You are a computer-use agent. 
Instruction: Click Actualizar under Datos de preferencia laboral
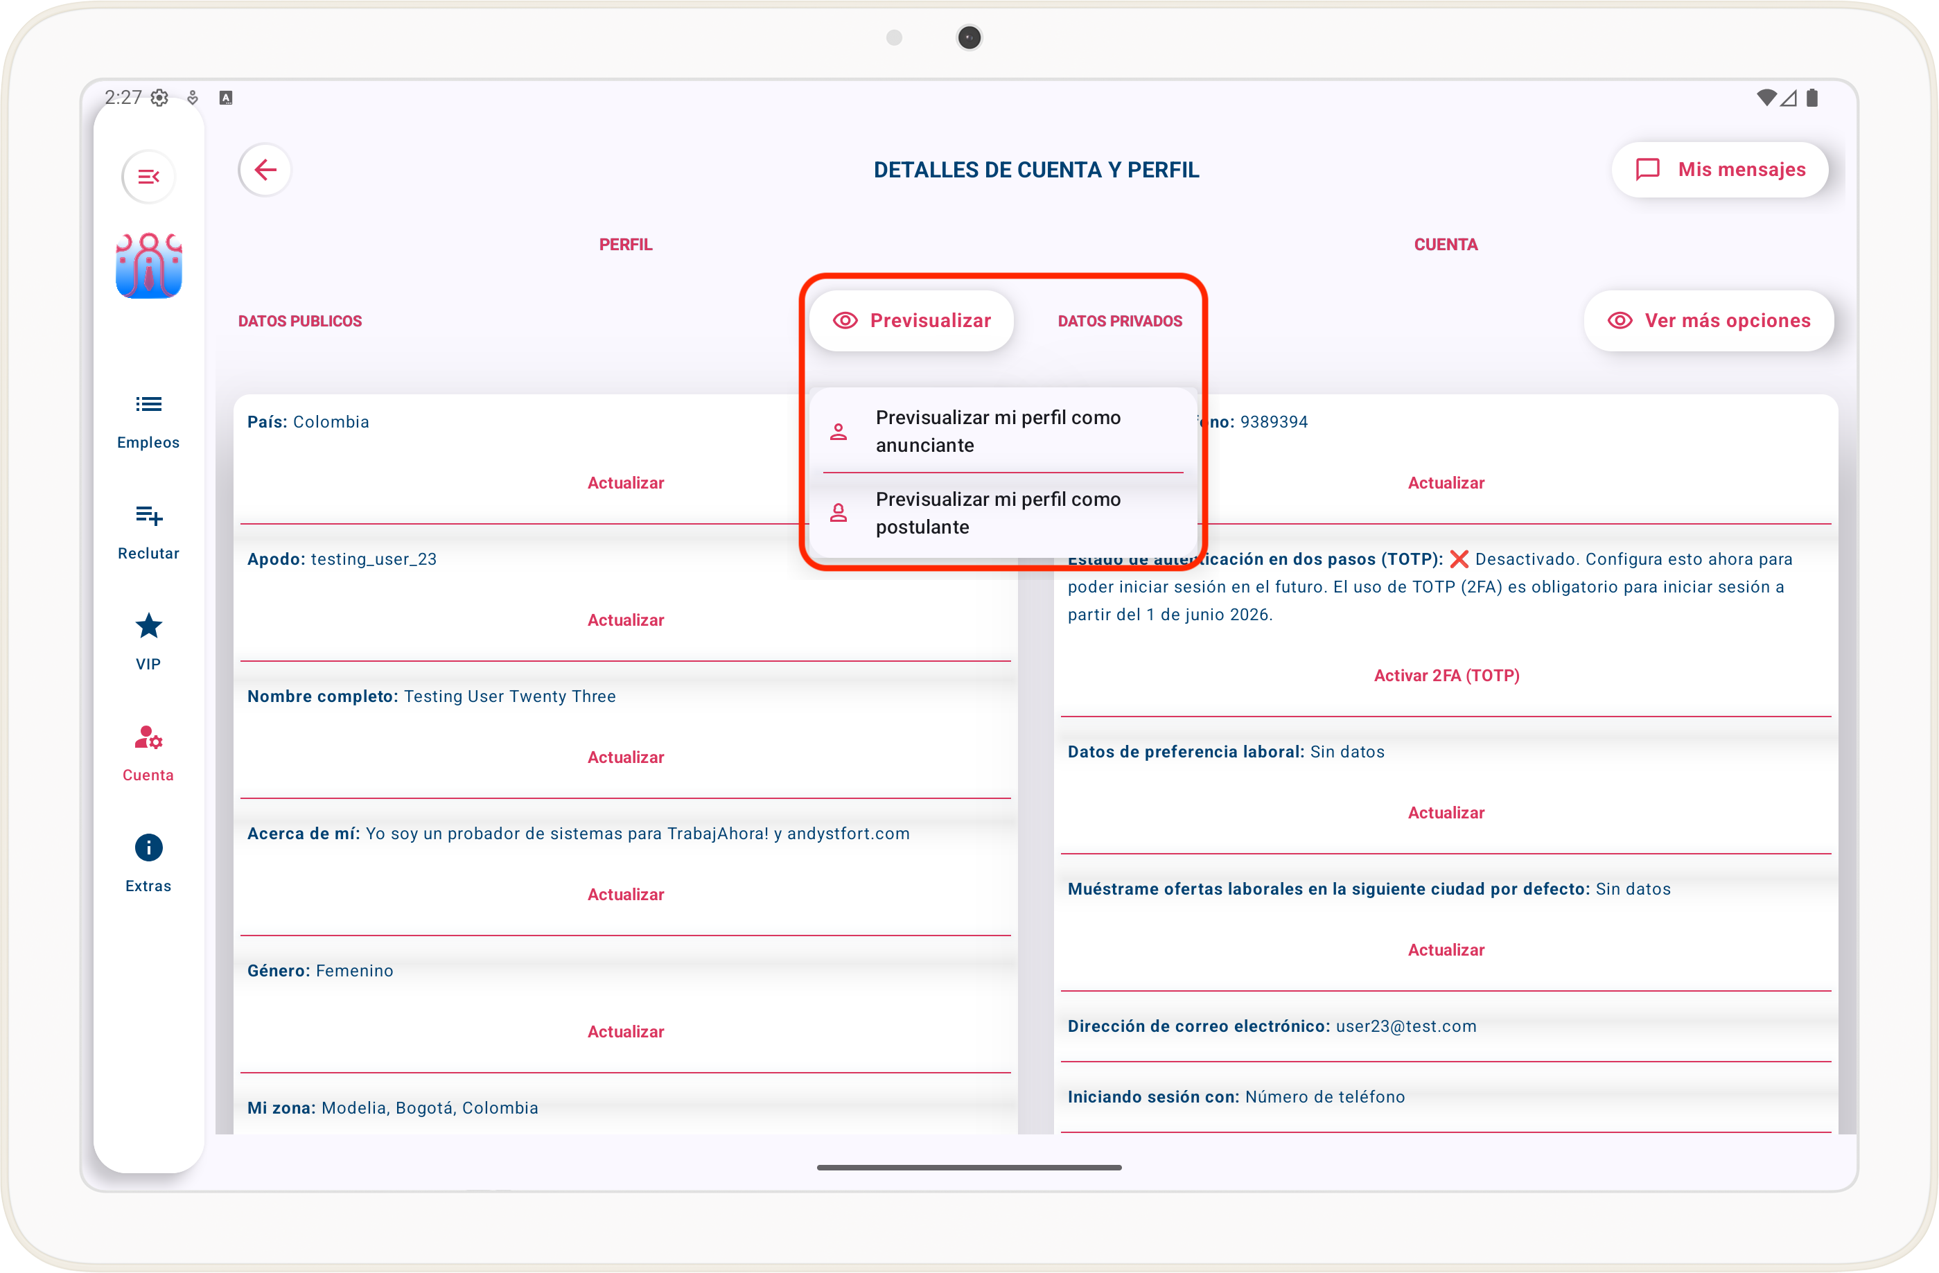coord(1446,813)
